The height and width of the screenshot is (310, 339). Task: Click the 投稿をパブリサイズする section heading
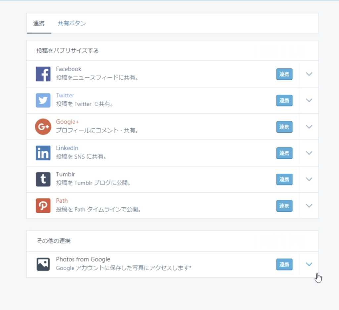click(68, 51)
